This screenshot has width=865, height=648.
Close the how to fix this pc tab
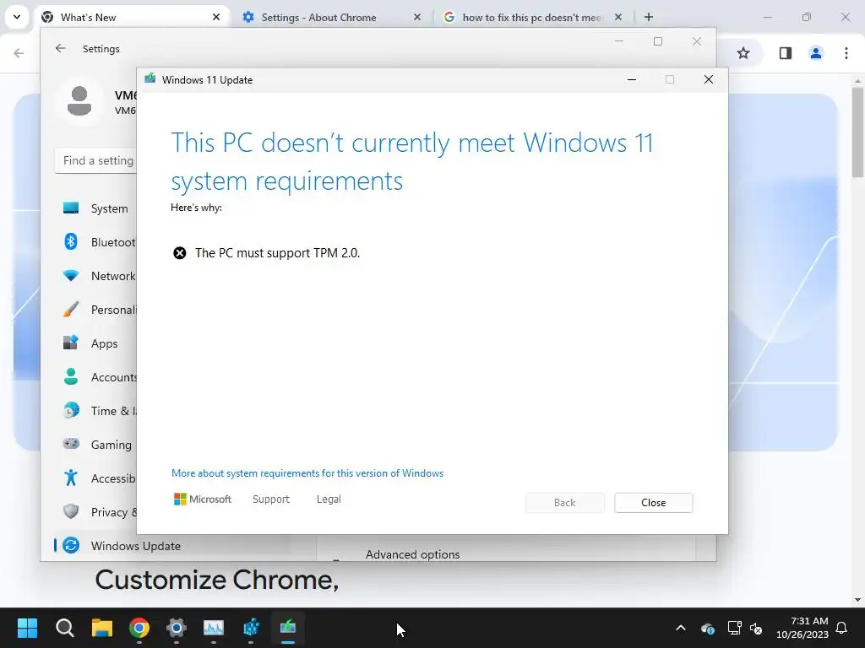pos(617,17)
